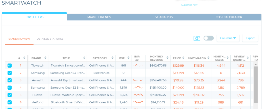Click the 4,944 monthly sales cell

(221, 66)
